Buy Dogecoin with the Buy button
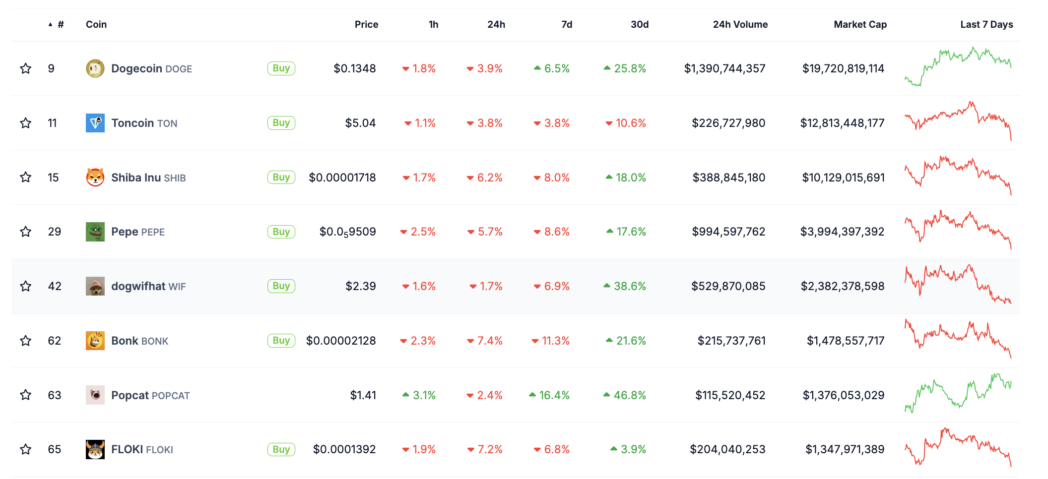Image resolution: width=1048 pixels, height=479 pixels. (x=281, y=68)
